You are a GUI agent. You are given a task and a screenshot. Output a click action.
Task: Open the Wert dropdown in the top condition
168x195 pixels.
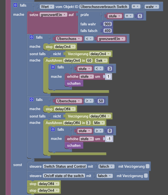point(47,7)
